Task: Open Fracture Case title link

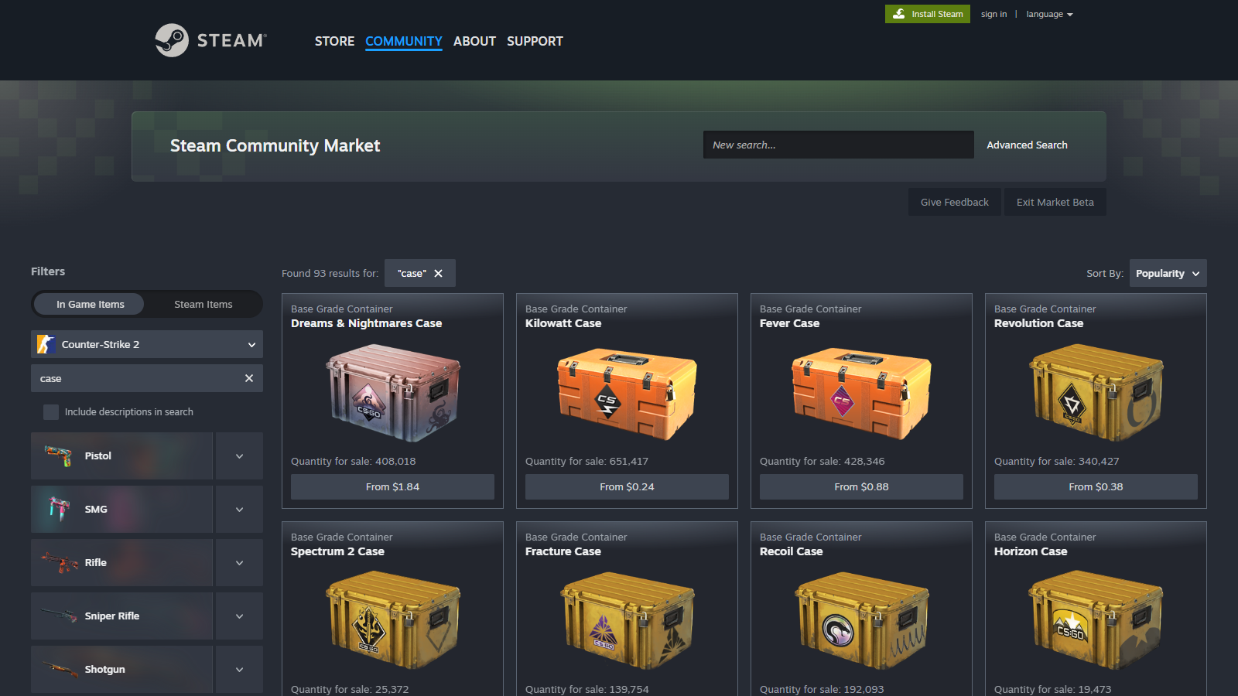Action: (563, 551)
